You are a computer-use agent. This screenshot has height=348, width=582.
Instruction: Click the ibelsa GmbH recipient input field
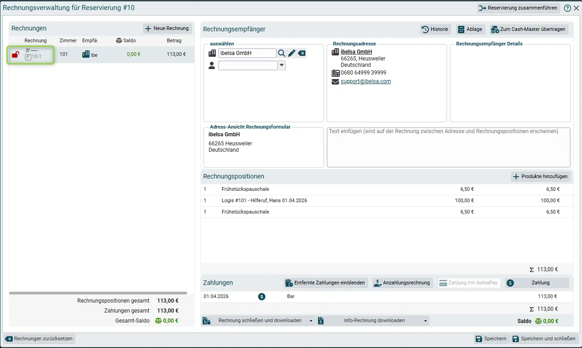pos(247,53)
